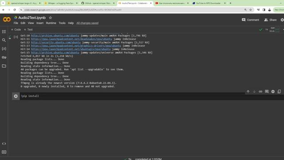The image size is (284, 160).
Task: Click the Share button
Action: pos(270,20)
